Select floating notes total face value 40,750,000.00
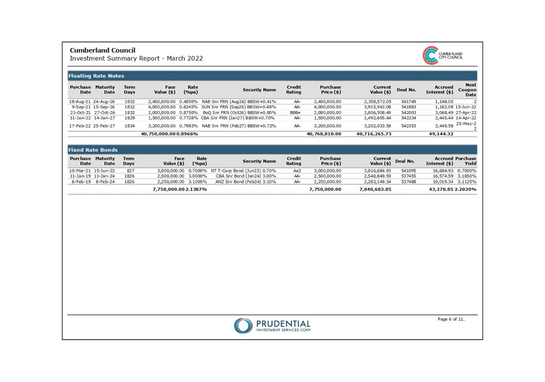This screenshot has width=545, height=382. (x=158, y=134)
